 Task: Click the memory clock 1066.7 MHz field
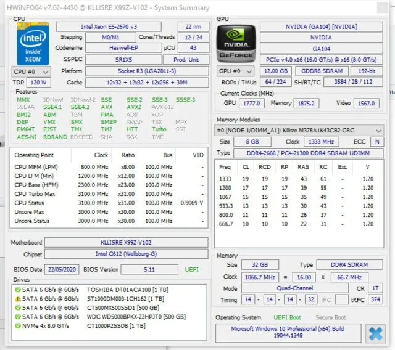260,277
